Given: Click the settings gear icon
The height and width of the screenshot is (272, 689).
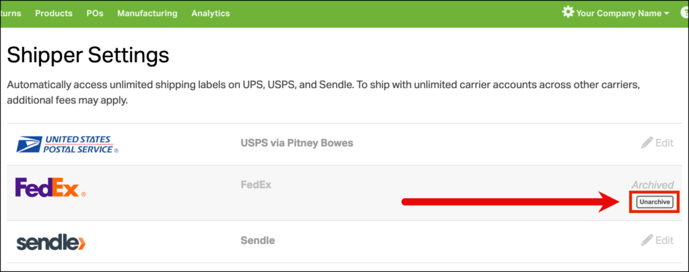Looking at the screenshot, I should click(x=568, y=13).
